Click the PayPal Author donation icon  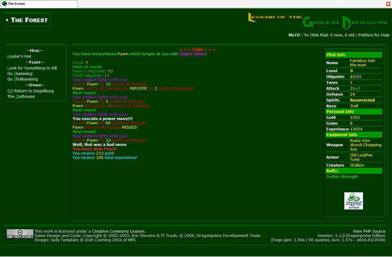(353, 201)
